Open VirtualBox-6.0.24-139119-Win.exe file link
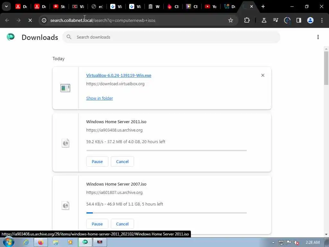The image size is (329, 247). point(119,75)
